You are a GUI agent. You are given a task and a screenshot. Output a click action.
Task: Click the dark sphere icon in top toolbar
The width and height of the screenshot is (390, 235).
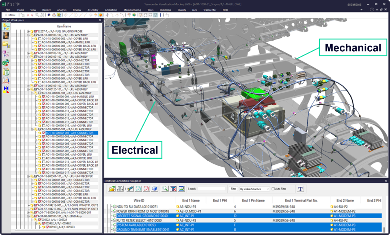point(49,15)
